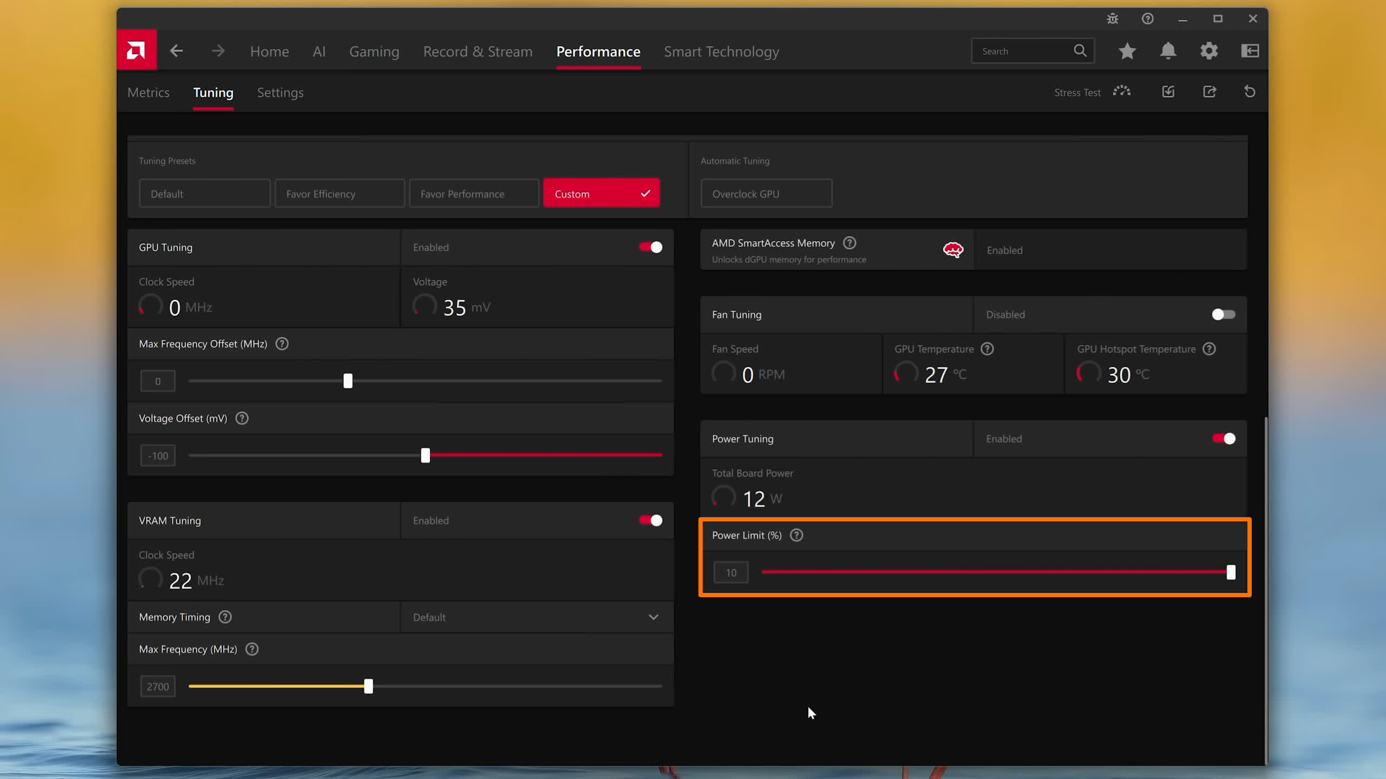1386x779 pixels.
Task: Open favorites star icon
Action: click(1127, 51)
